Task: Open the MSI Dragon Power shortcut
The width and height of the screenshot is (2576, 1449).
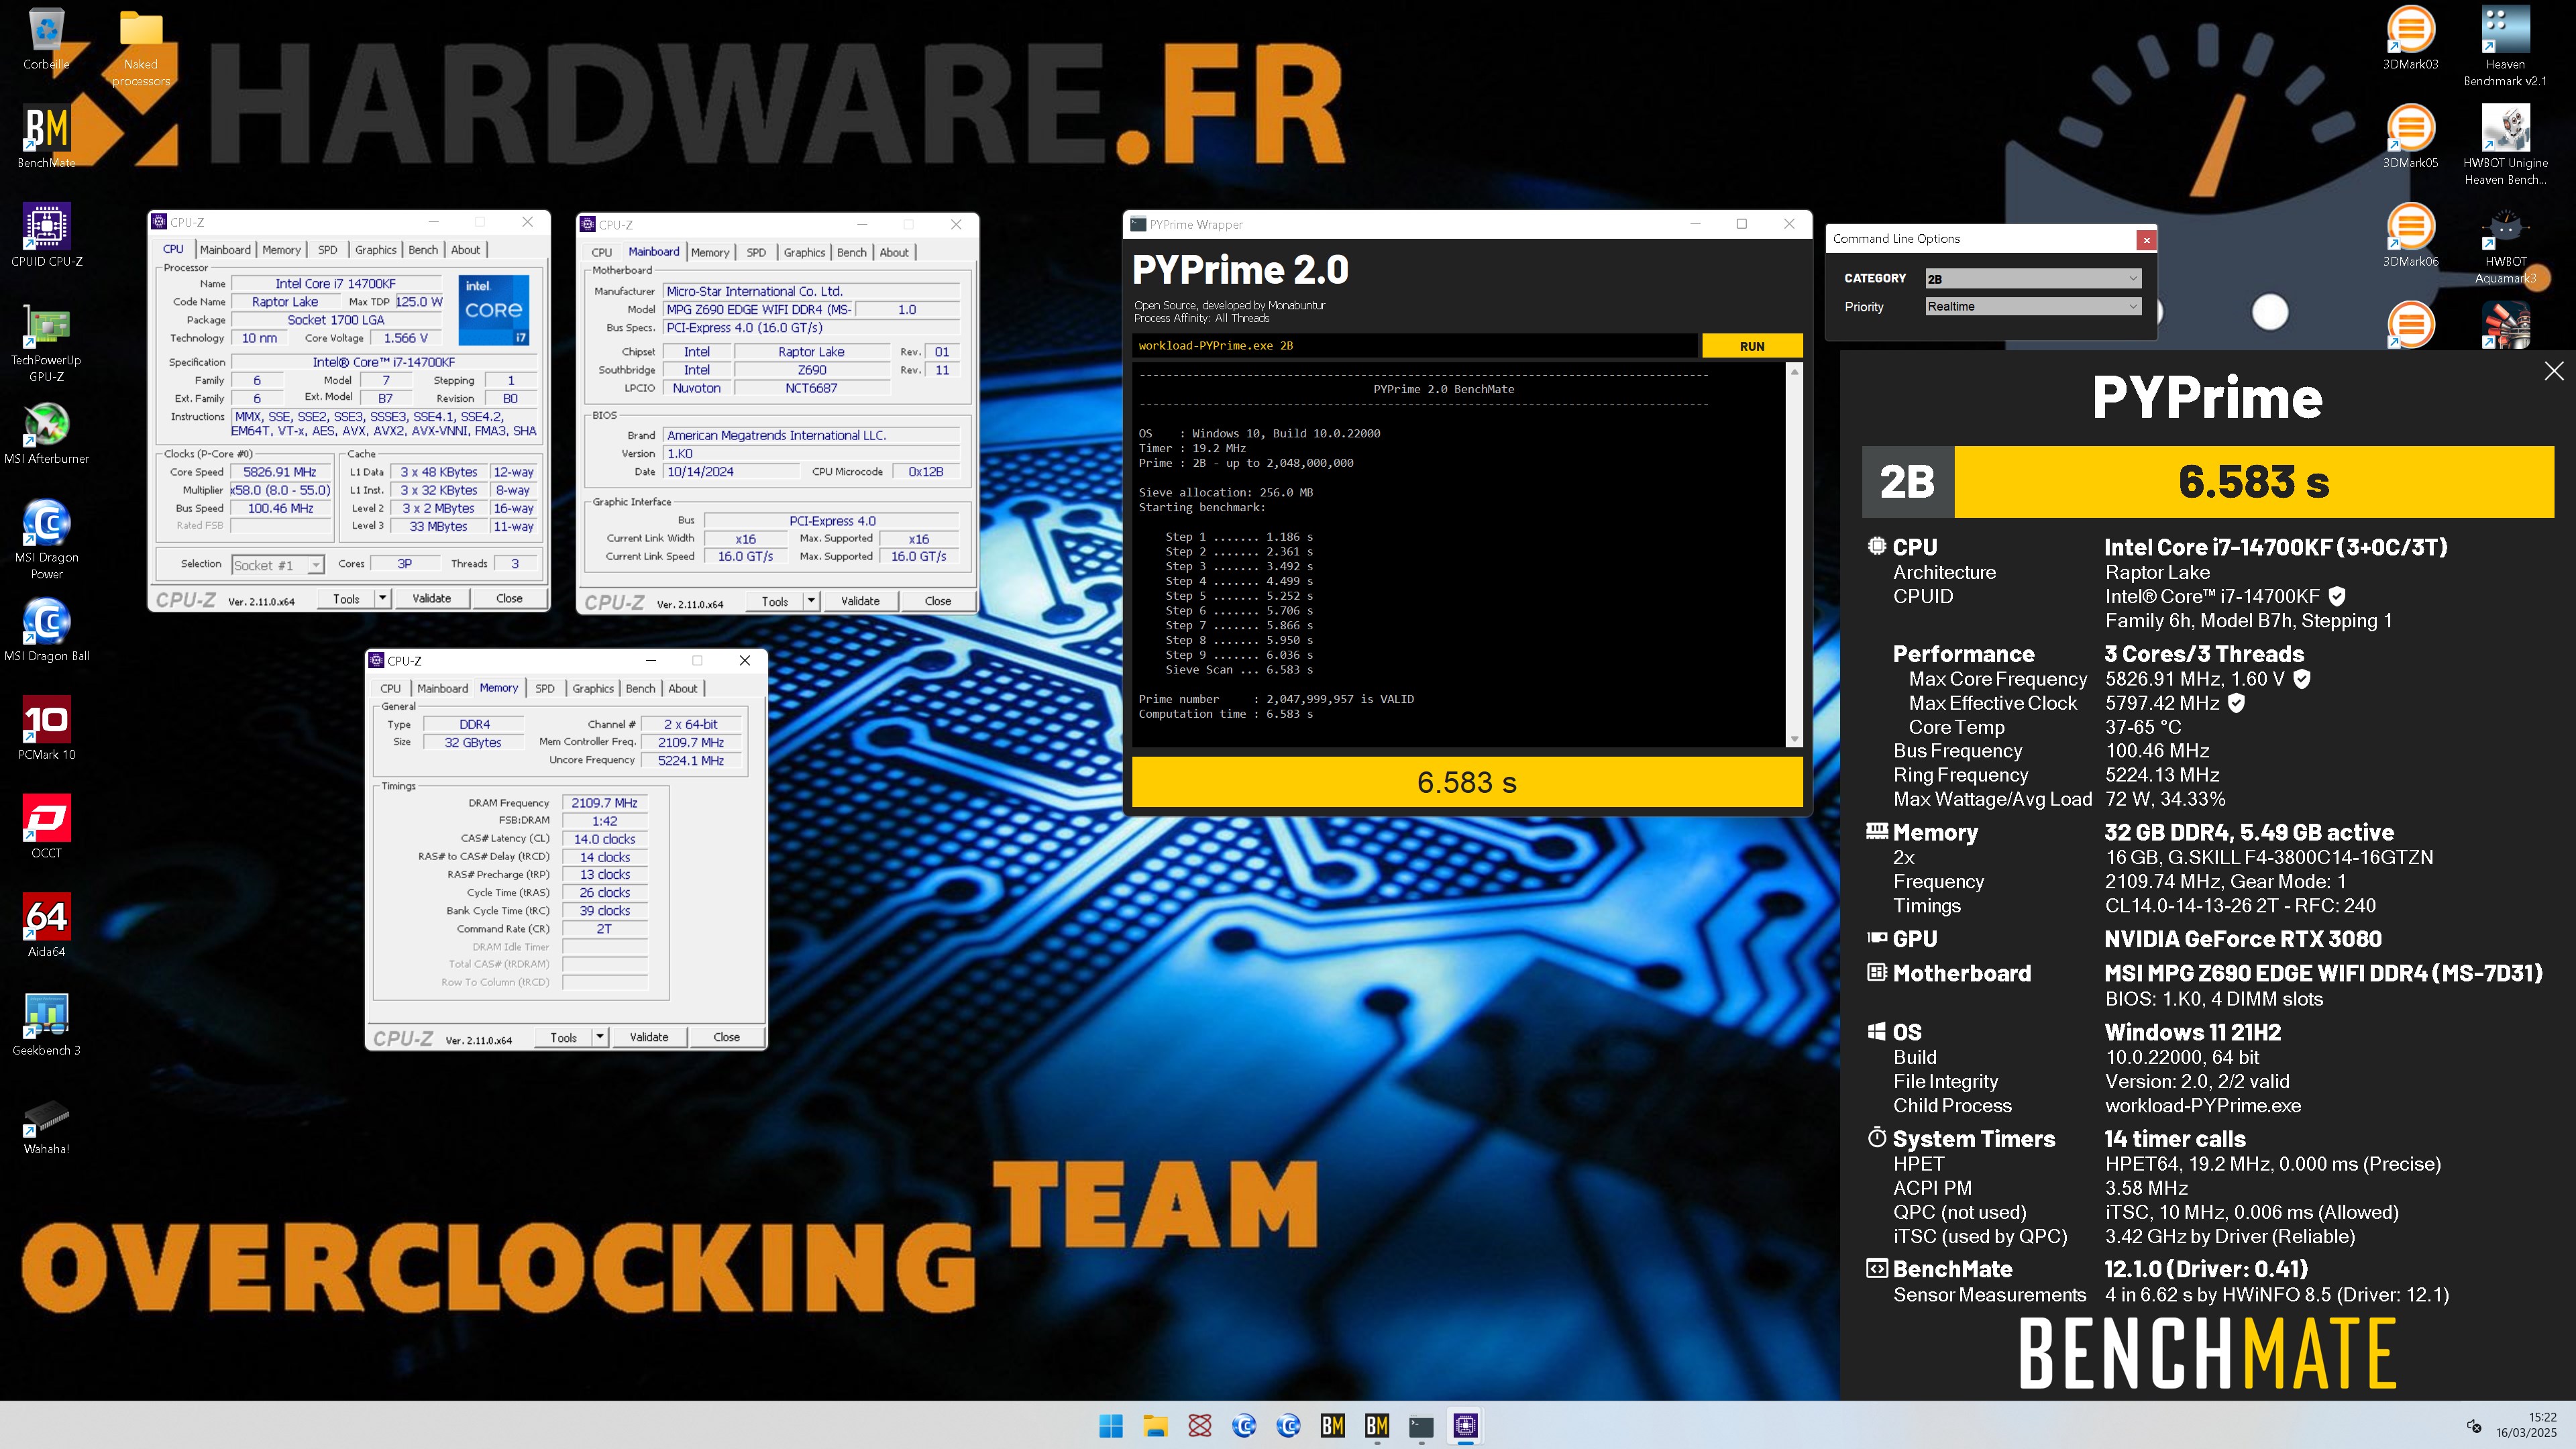Action: (x=46, y=540)
